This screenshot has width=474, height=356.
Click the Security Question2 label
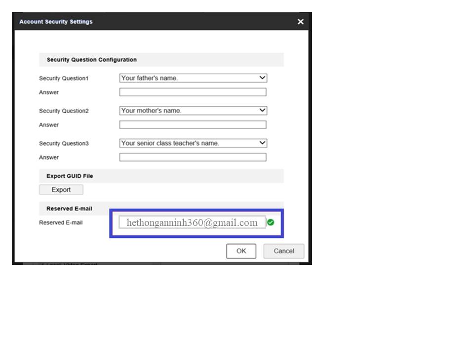64,111
